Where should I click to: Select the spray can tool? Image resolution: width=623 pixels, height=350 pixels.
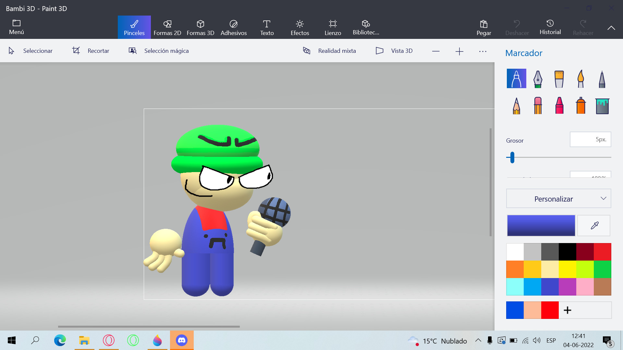click(580, 105)
